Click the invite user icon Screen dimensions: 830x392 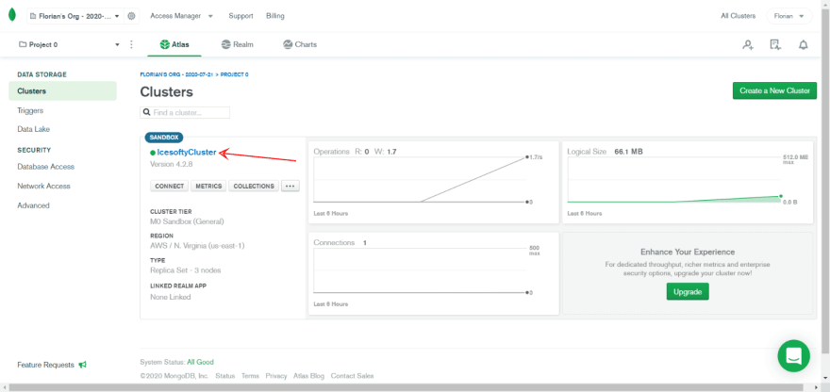point(747,45)
